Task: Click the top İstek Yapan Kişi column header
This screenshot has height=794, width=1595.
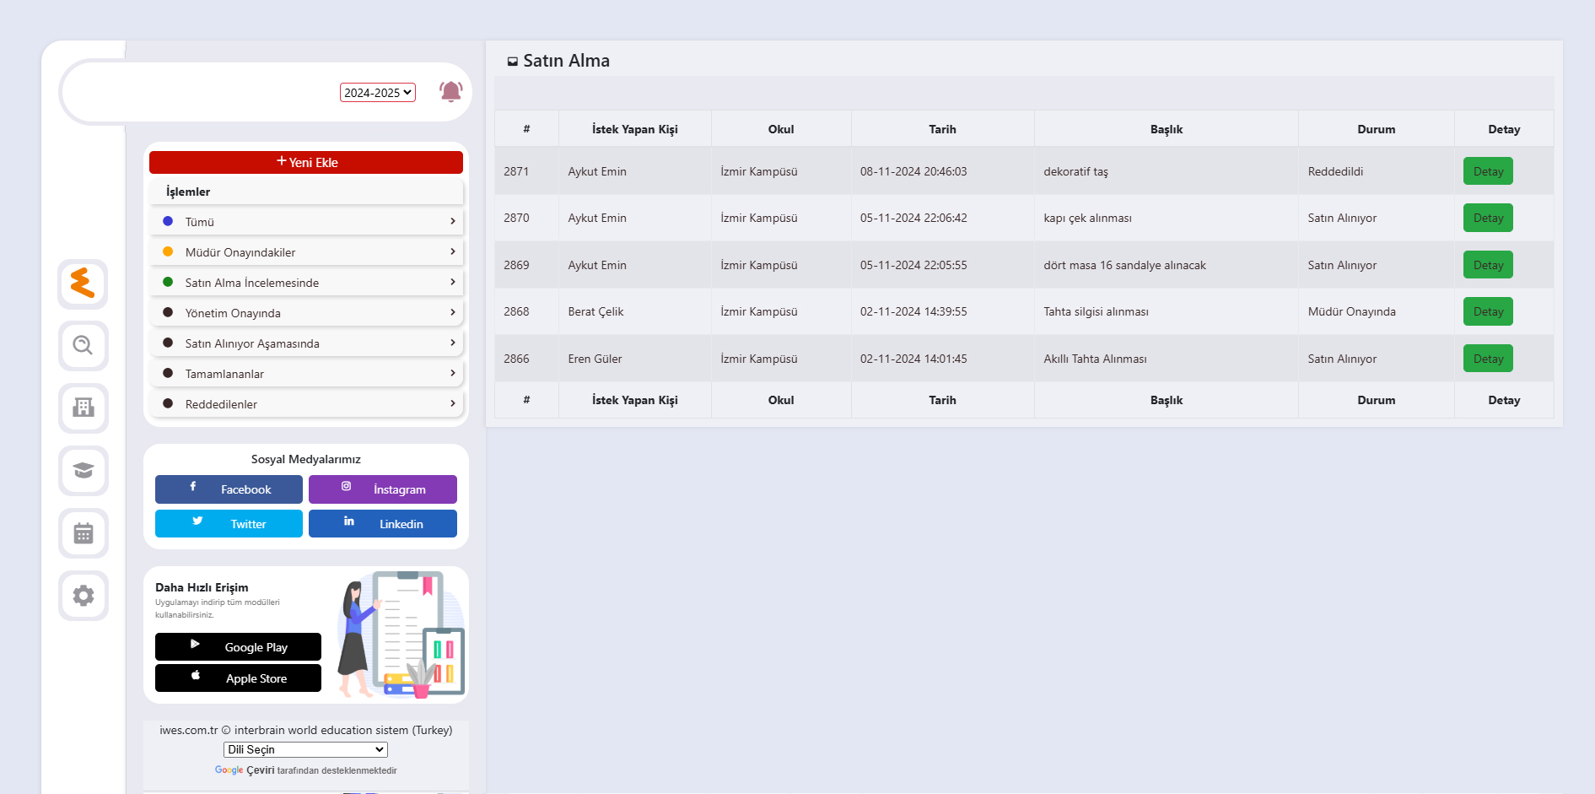Action: pyautogui.click(x=635, y=129)
